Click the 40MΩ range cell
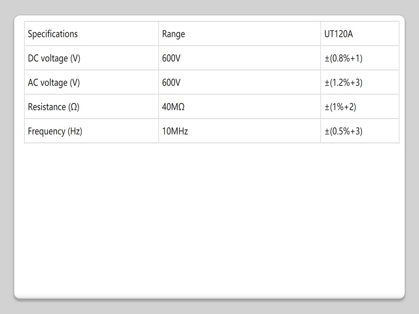The image size is (419, 314). click(173, 107)
